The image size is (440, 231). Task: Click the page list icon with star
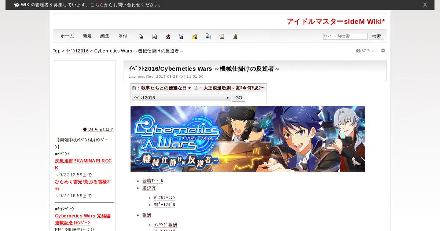click(221, 36)
